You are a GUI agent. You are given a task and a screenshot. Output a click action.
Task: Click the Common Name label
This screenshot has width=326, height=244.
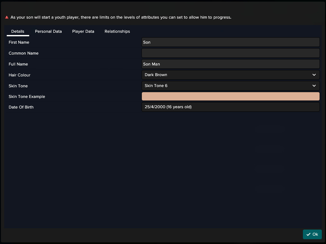coord(23,53)
